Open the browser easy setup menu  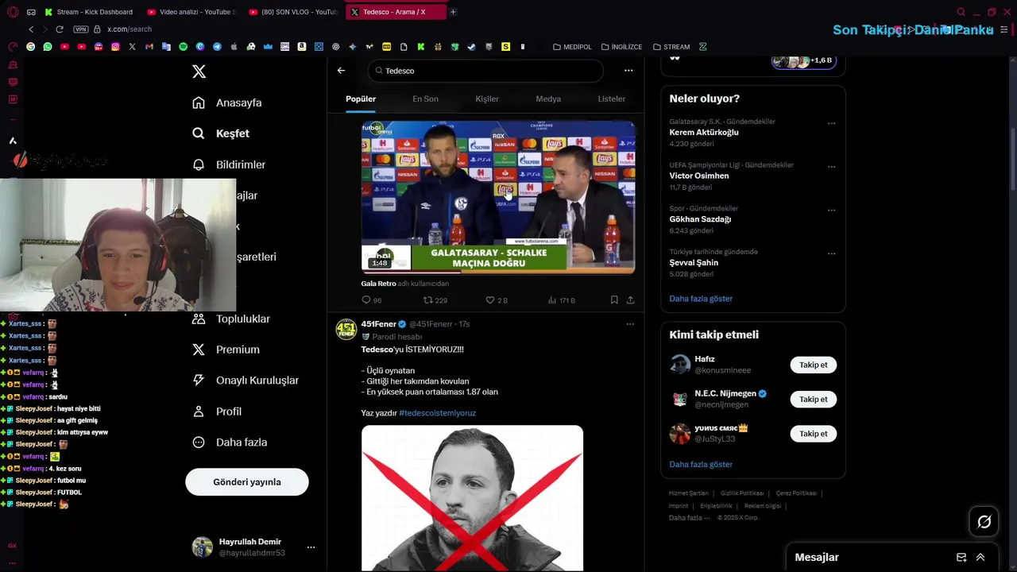1004,29
